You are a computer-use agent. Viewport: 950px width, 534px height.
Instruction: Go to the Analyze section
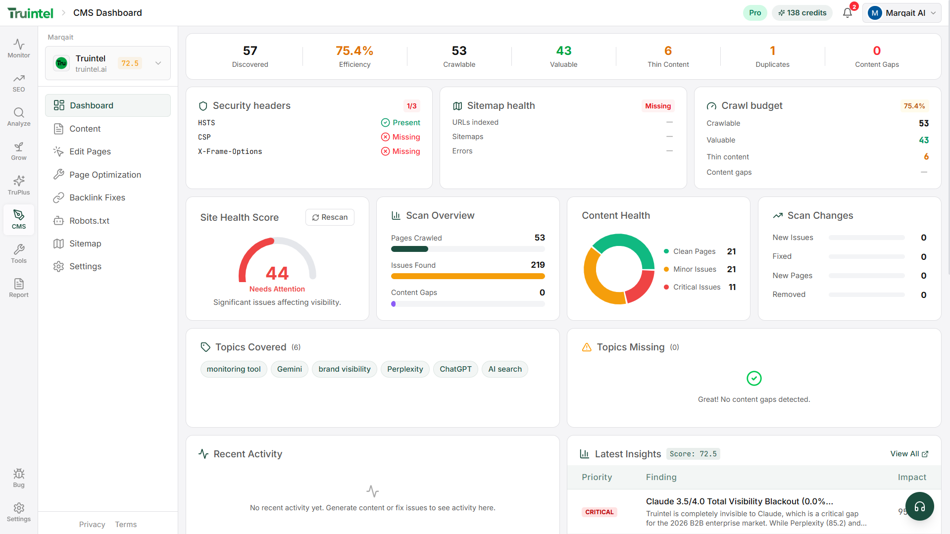click(19, 117)
